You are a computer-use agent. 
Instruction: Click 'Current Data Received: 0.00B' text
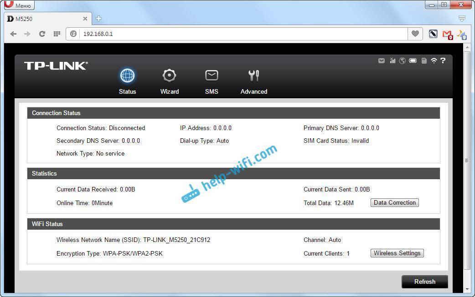pyautogui.click(x=96, y=190)
